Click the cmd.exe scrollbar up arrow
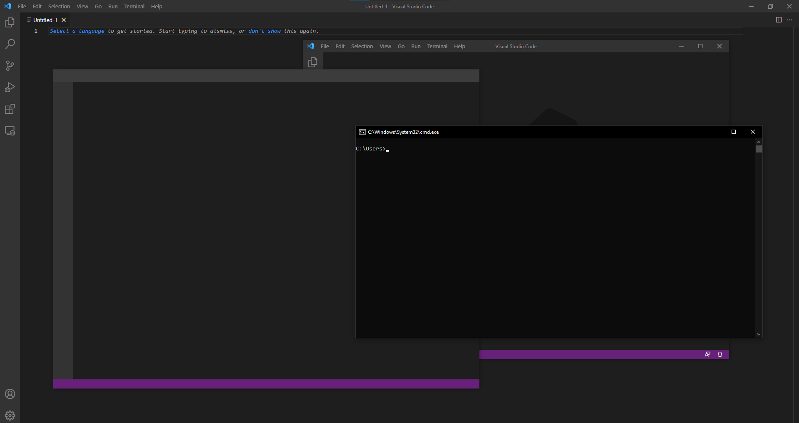This screenshot has width=799, height=423. tap(759, 142)
